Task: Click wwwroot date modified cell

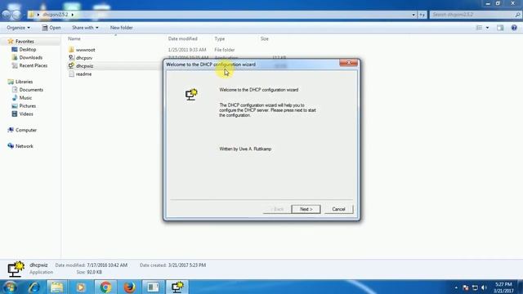Action: (187, 50)
